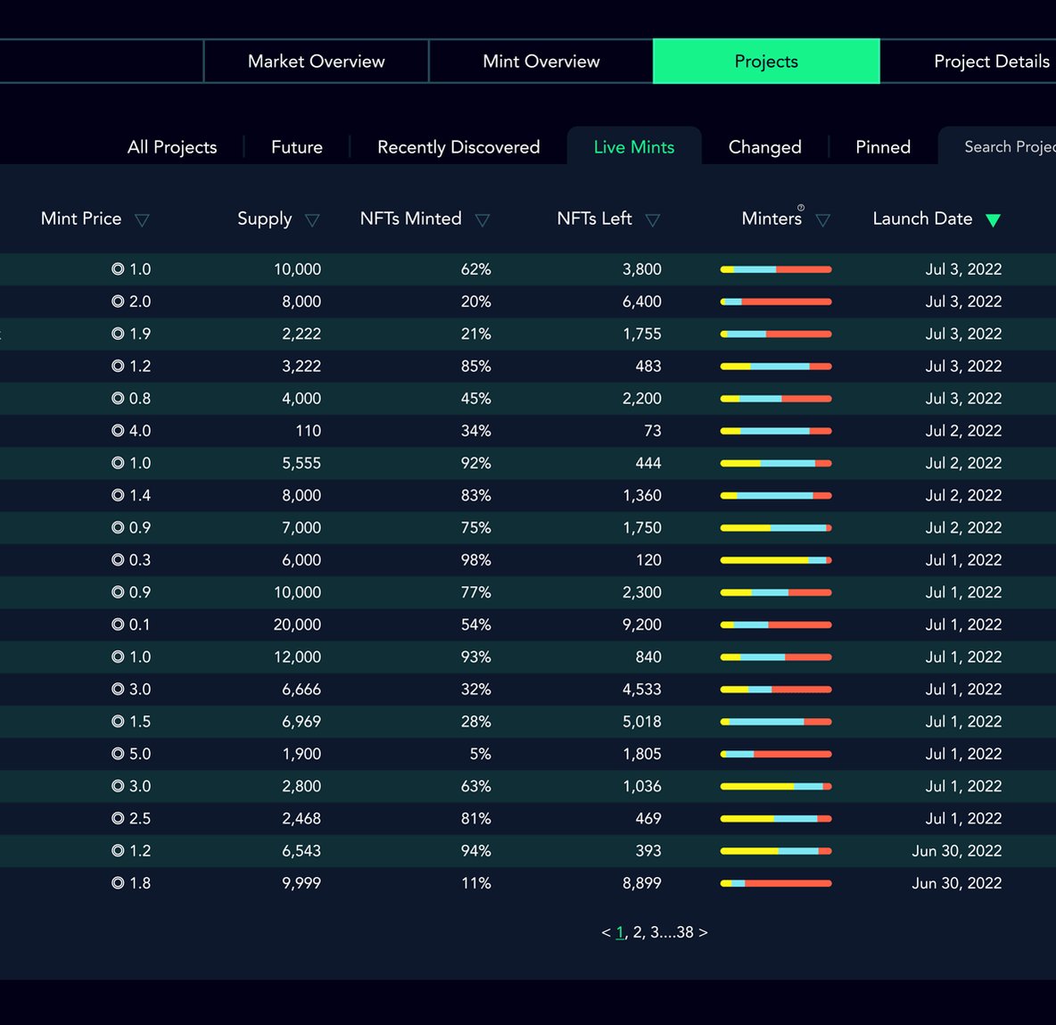1056x1025 pixels.
Task: Select supply value 110
Action: 309,431
